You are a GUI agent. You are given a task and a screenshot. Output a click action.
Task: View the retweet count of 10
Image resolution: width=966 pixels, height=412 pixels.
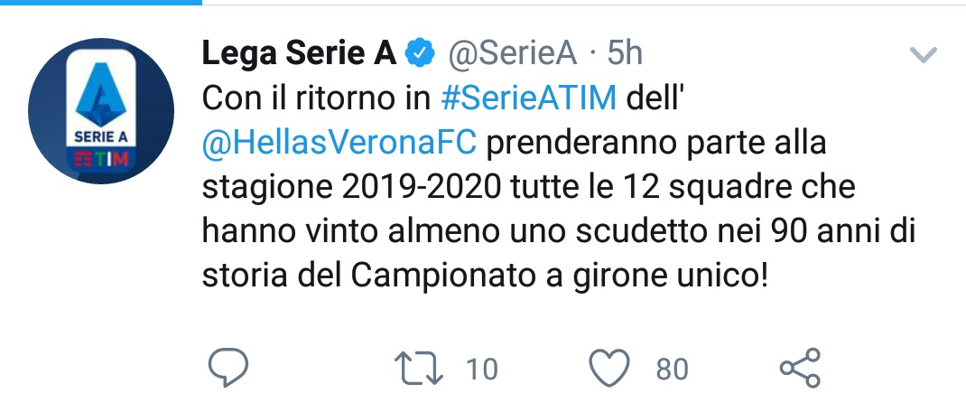482,370
